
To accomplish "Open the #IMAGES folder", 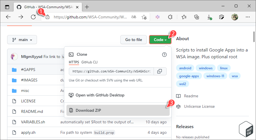I will [x=29, y=80].
